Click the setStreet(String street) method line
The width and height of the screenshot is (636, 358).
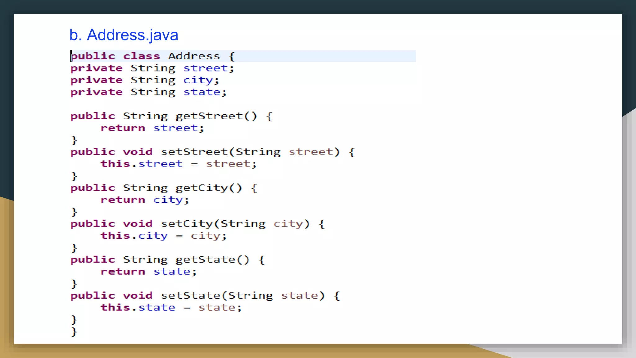tap(213, 152)
